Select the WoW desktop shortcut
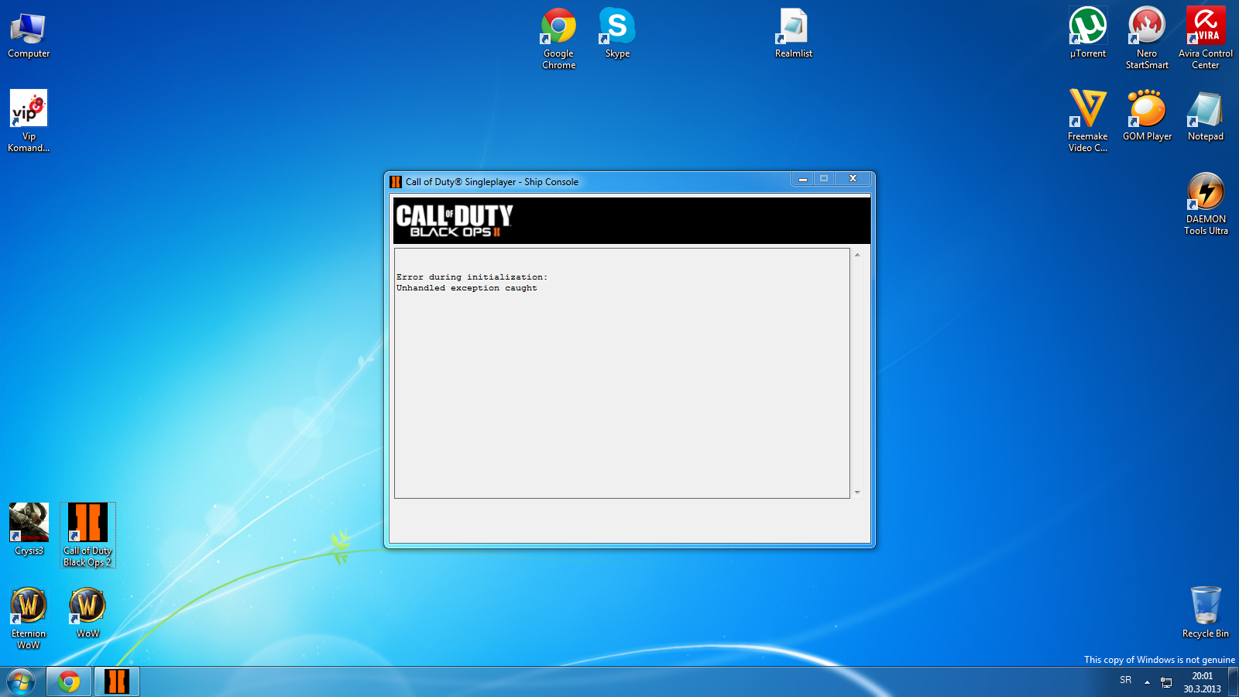 point(88,613)
